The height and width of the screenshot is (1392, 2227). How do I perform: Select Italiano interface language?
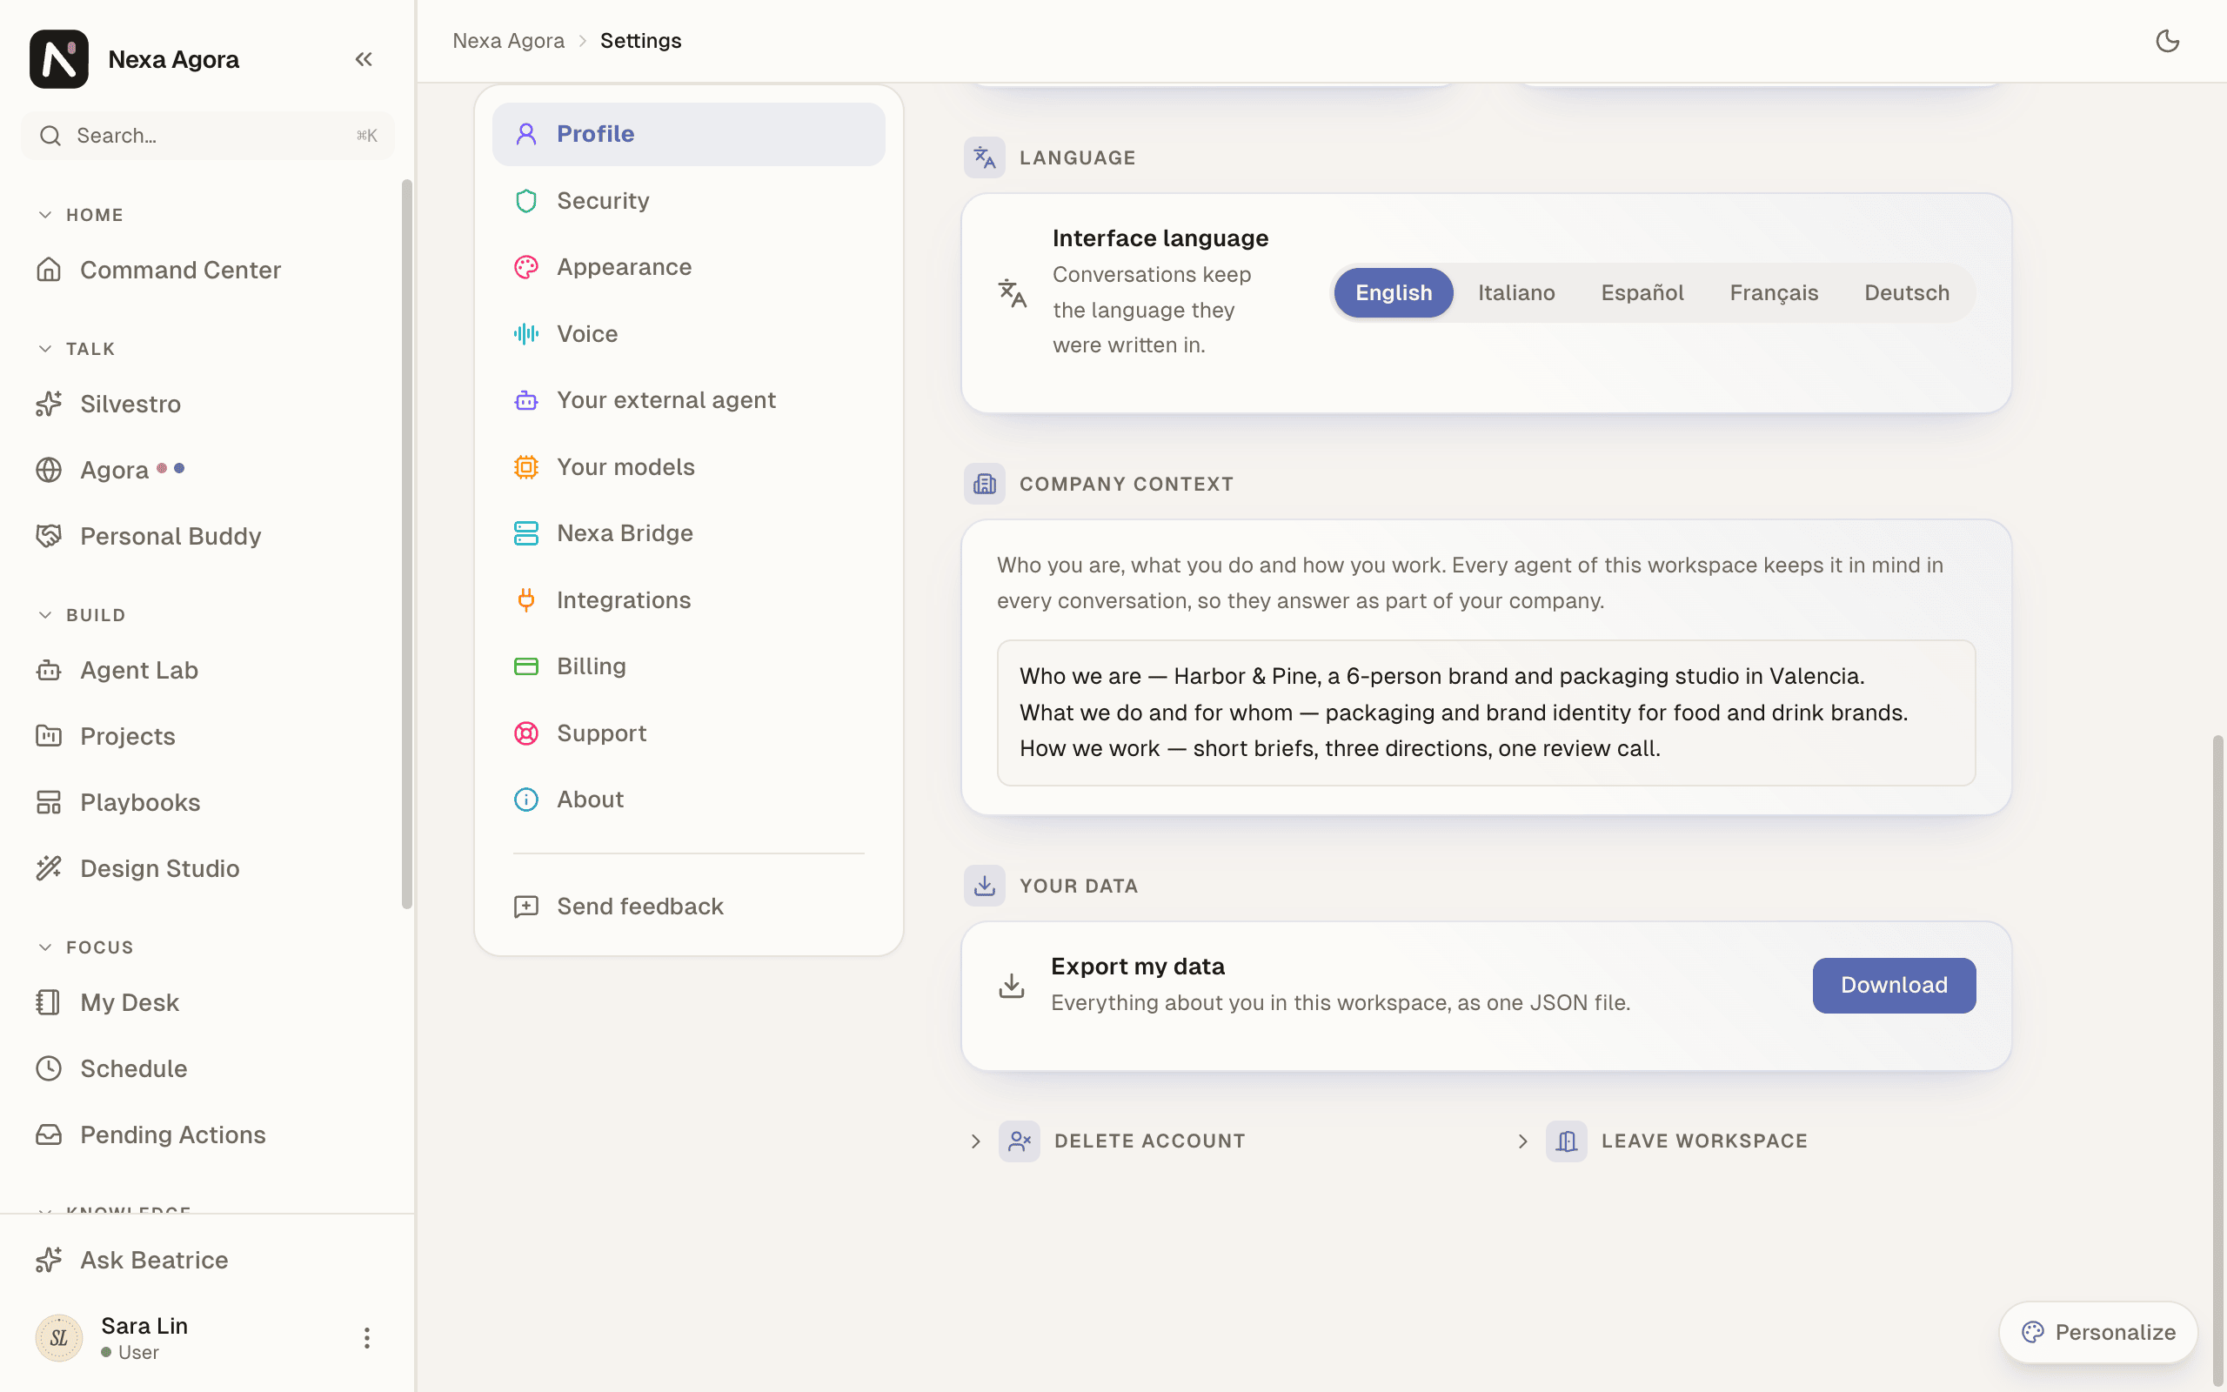(x=1515, y=293)
